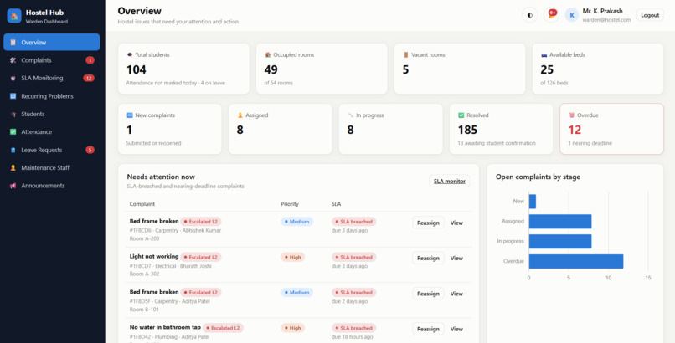
Task: Click the Complaints tools icon in sidebar
Action: (x=13, y=60)
